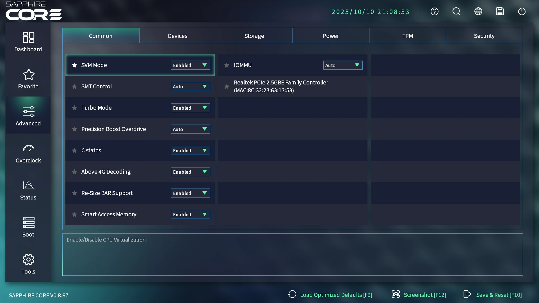Open the Precision Boost Overdrive dropdown
539x303 pixels.
pyautogui.click(x=190, y=129)
